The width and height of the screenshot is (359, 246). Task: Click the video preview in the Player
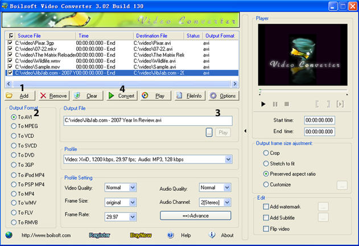tap(303, 55)
